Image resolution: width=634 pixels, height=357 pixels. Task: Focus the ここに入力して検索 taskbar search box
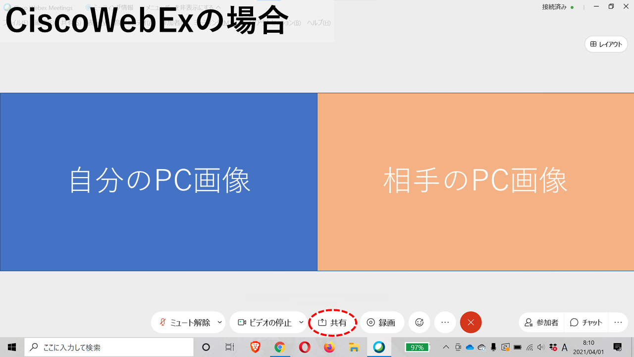(x=109, y=347)
